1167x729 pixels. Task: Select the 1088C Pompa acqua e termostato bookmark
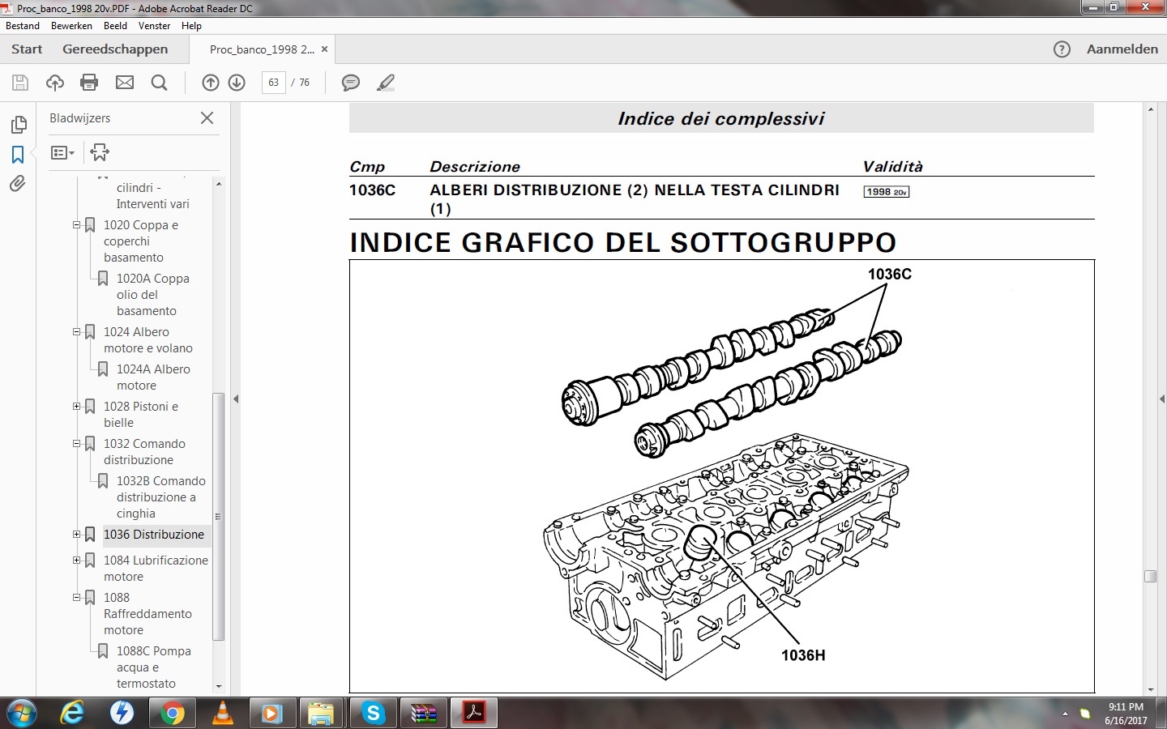[x=154, y=667]
